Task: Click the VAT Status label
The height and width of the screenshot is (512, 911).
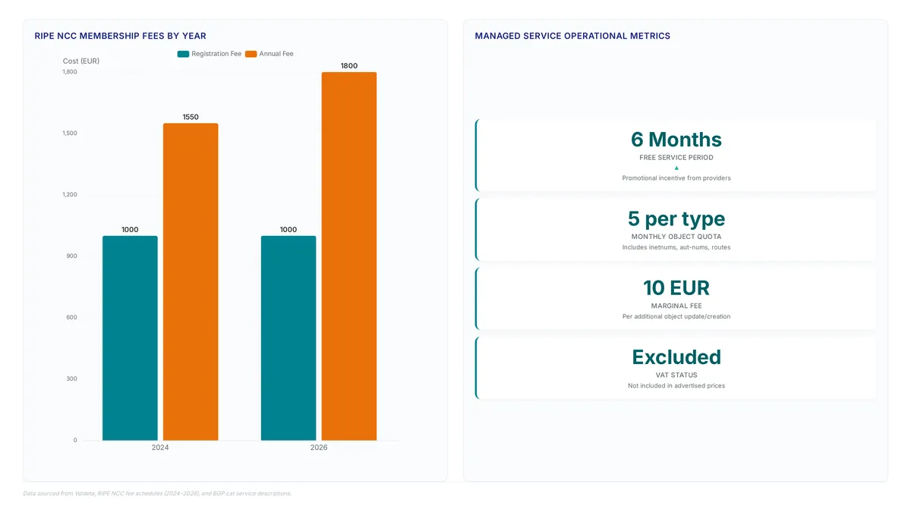Action: pyautogui.click(x=676, y=375)
